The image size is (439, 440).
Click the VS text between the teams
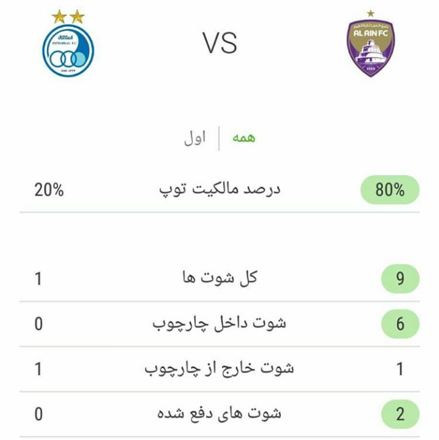pyautogui.click(x=220, y=43)
